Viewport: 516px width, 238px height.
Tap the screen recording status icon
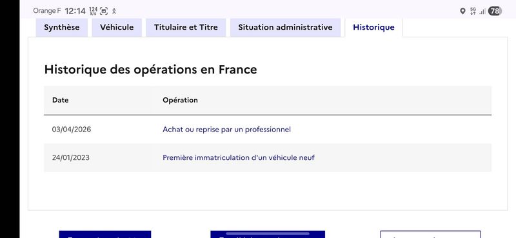tap(104, 11)
